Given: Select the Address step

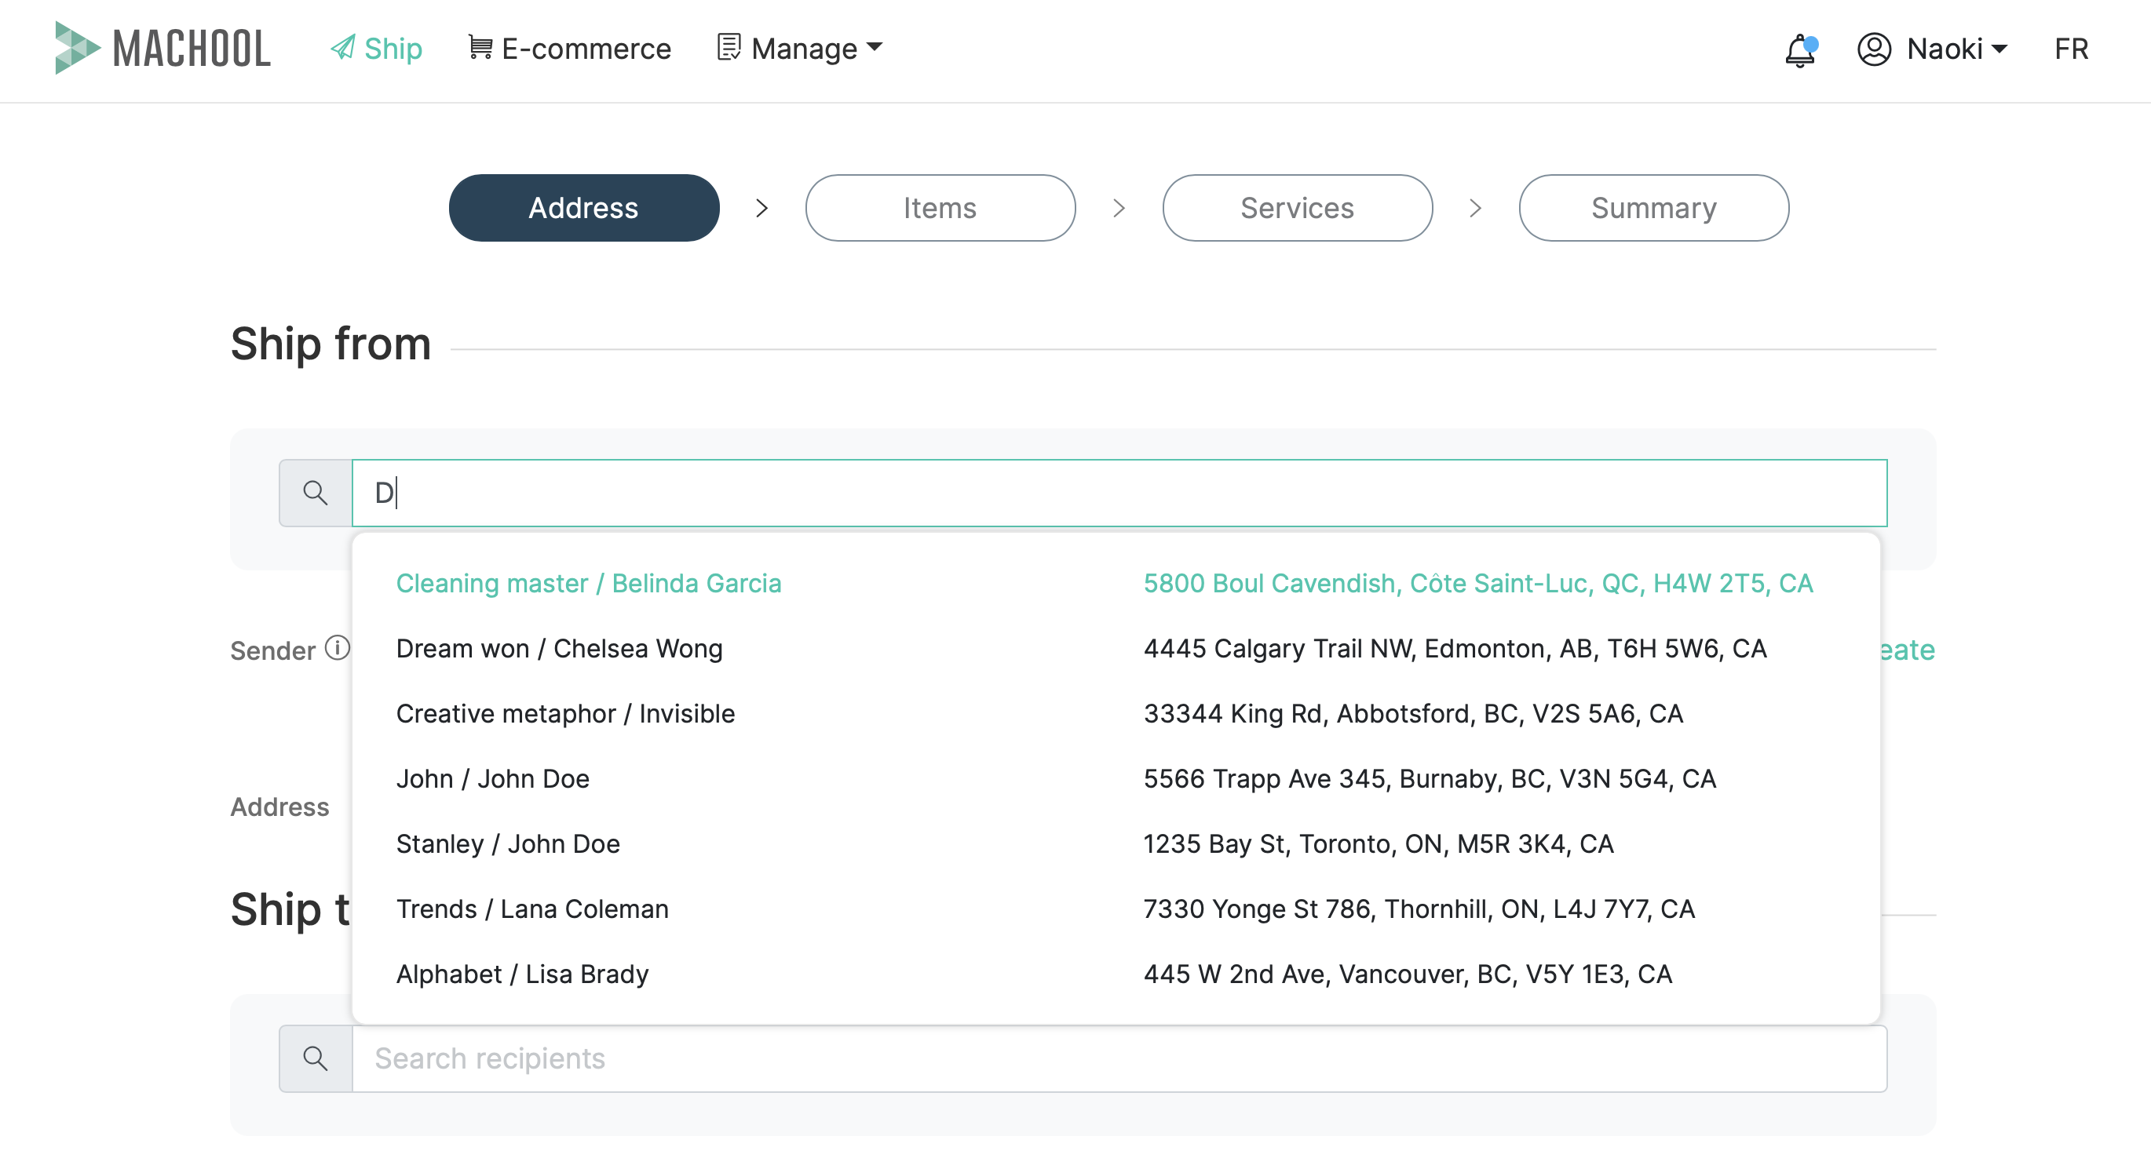Looking at the screenshot, I should (584, 208).
